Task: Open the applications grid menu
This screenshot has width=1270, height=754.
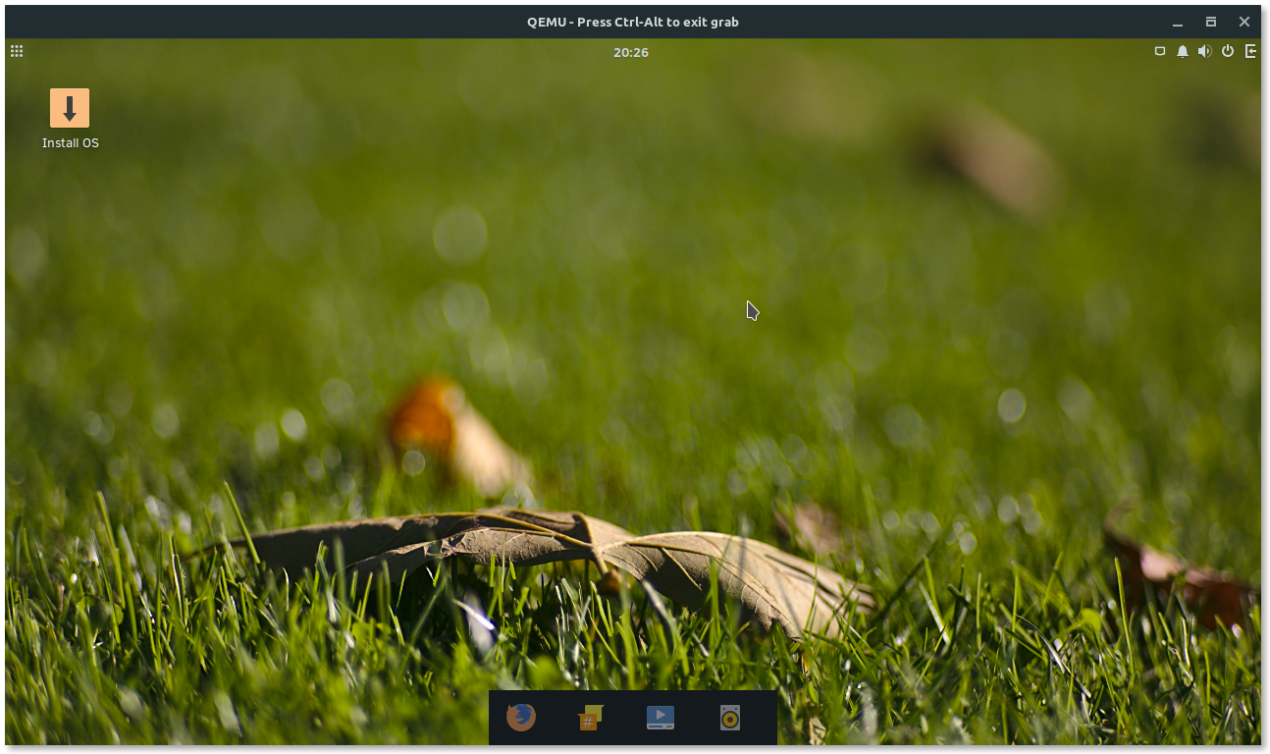Action: (17, 51)
